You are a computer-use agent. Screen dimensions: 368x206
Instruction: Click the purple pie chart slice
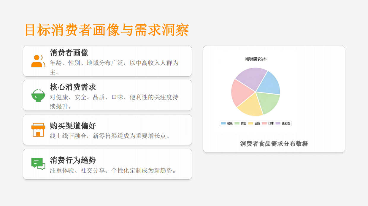(251, 77)
